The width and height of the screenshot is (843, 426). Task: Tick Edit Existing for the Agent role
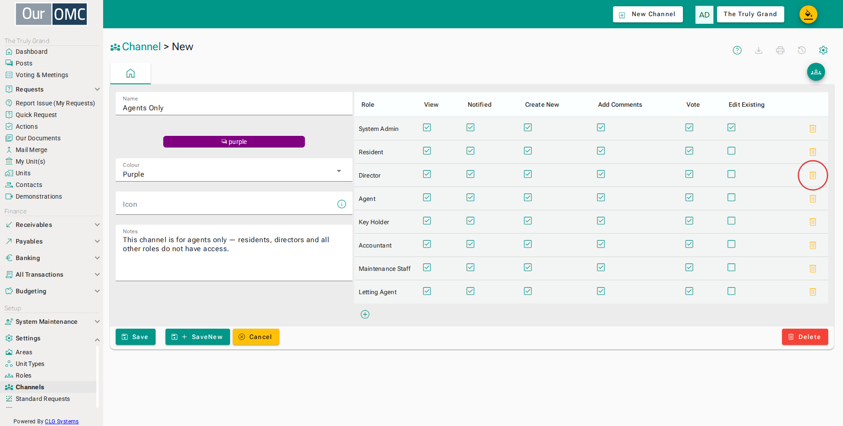731,197
